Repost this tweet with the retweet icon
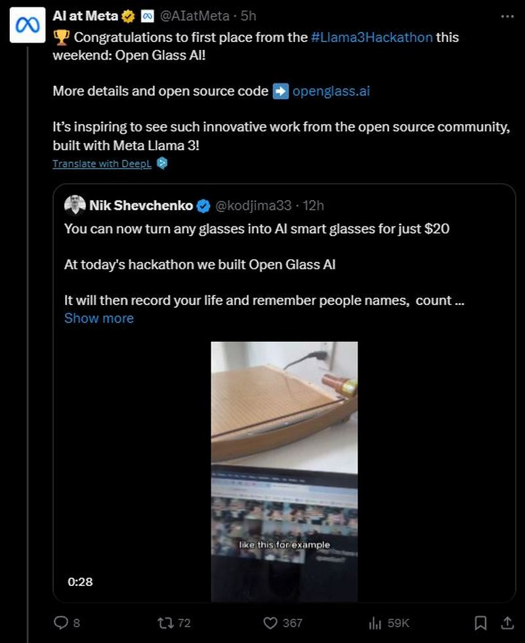 pyautogui.click(x=165, y=623)
